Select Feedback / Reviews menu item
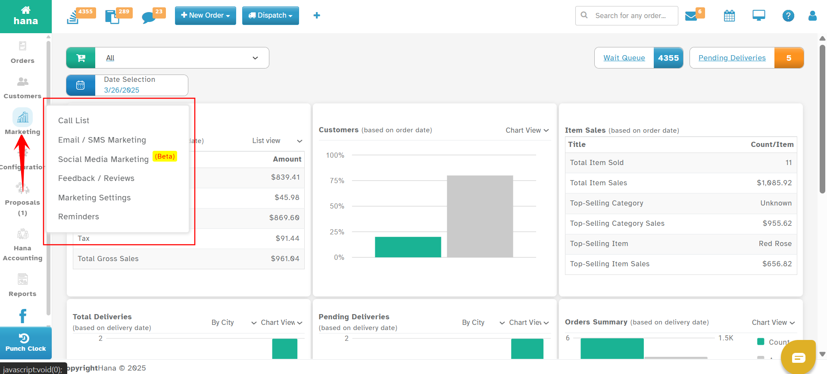827x374 pixels. pos(96,178)
